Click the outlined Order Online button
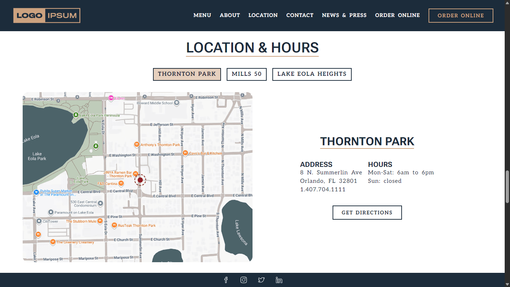Viewport: 510px width, 287px height. 460,16
